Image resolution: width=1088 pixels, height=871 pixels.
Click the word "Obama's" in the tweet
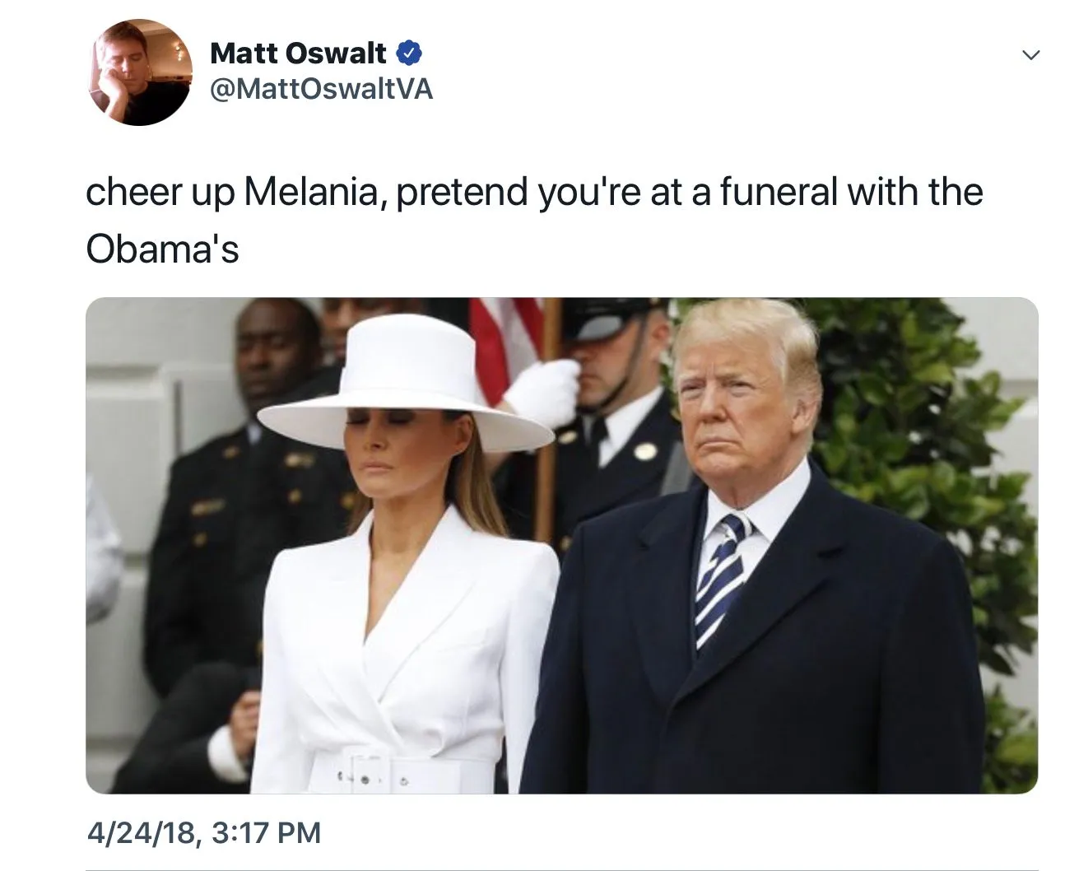tap(162, 249)
